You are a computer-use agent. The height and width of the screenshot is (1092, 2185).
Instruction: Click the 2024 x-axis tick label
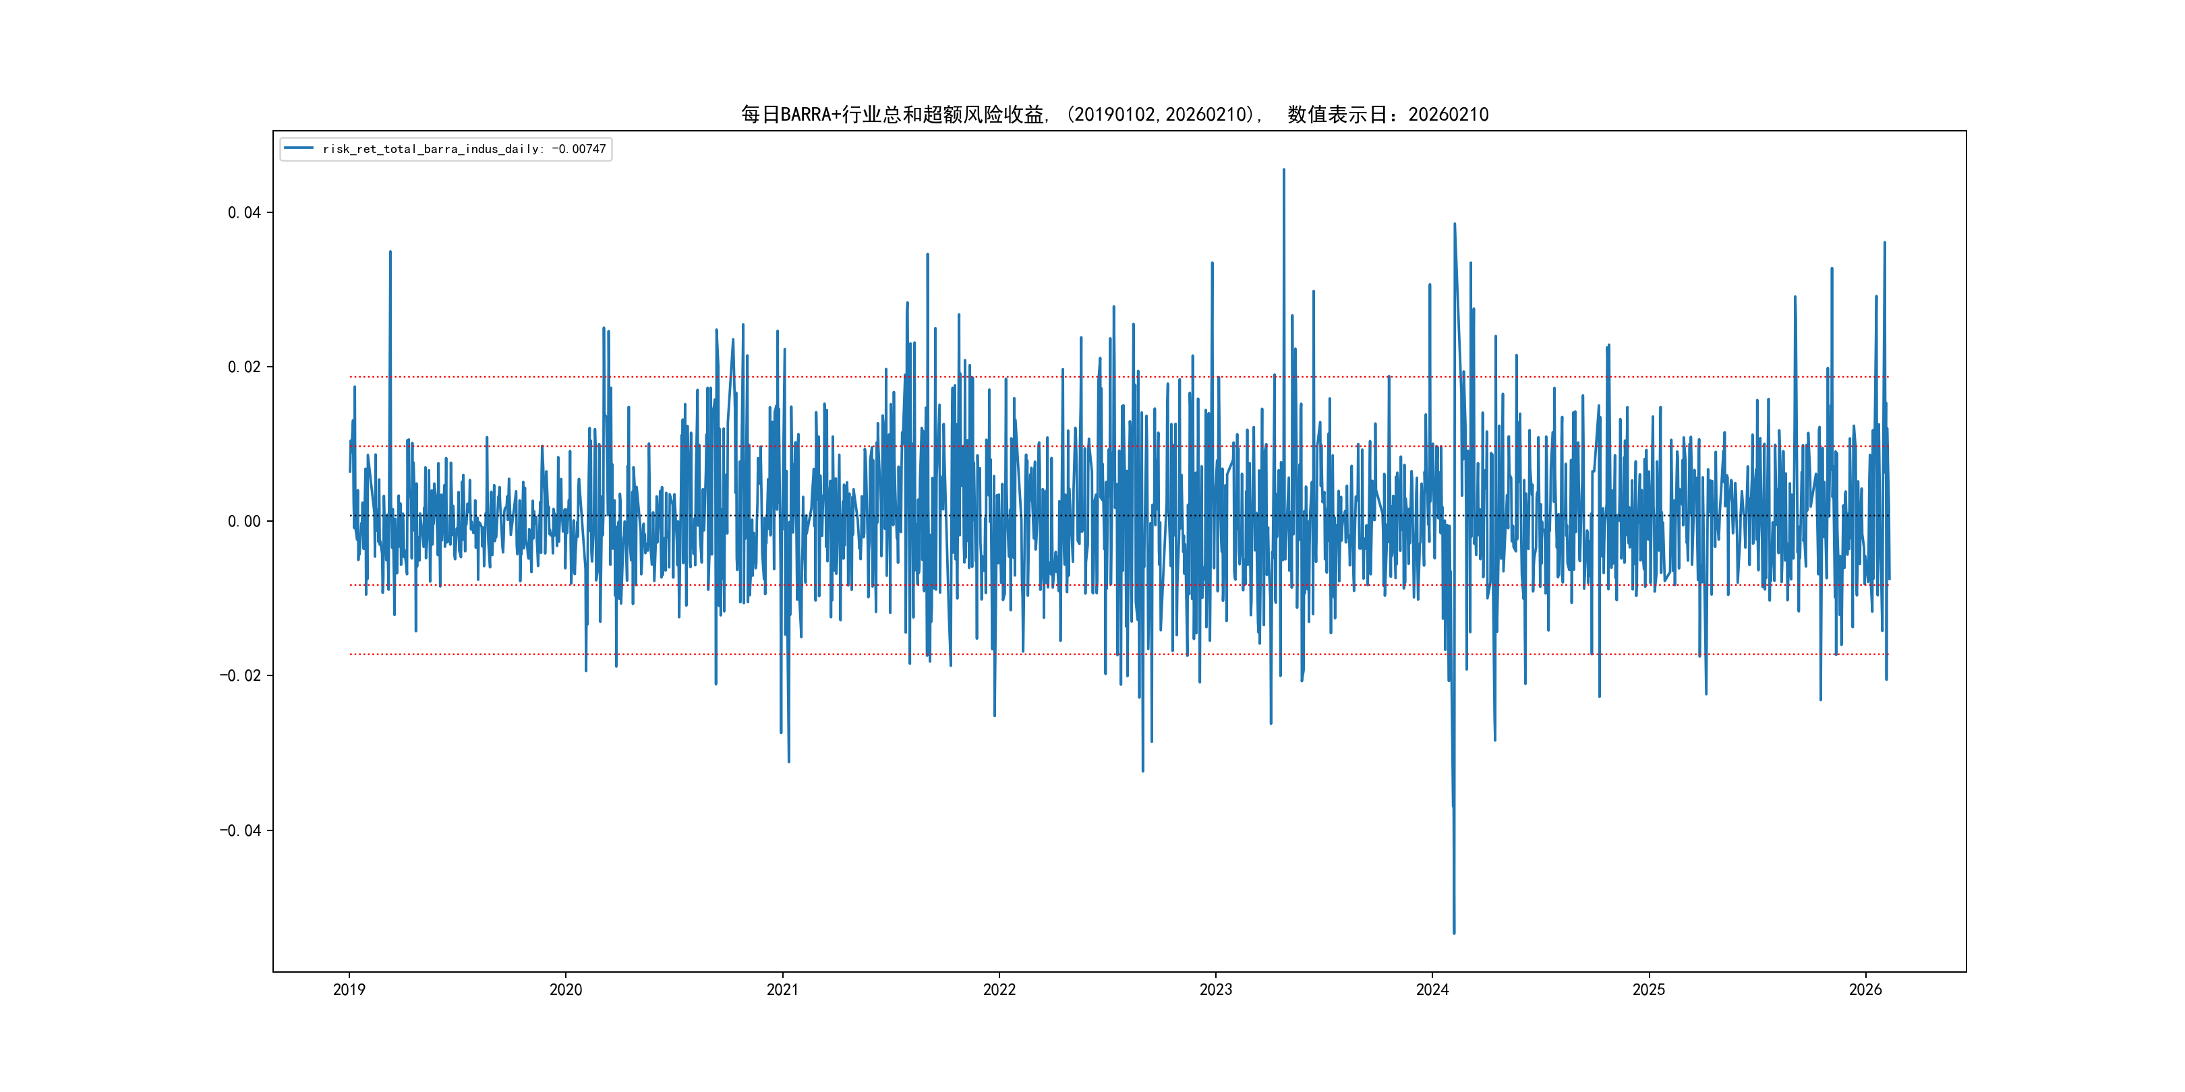tap(1432, 990)
